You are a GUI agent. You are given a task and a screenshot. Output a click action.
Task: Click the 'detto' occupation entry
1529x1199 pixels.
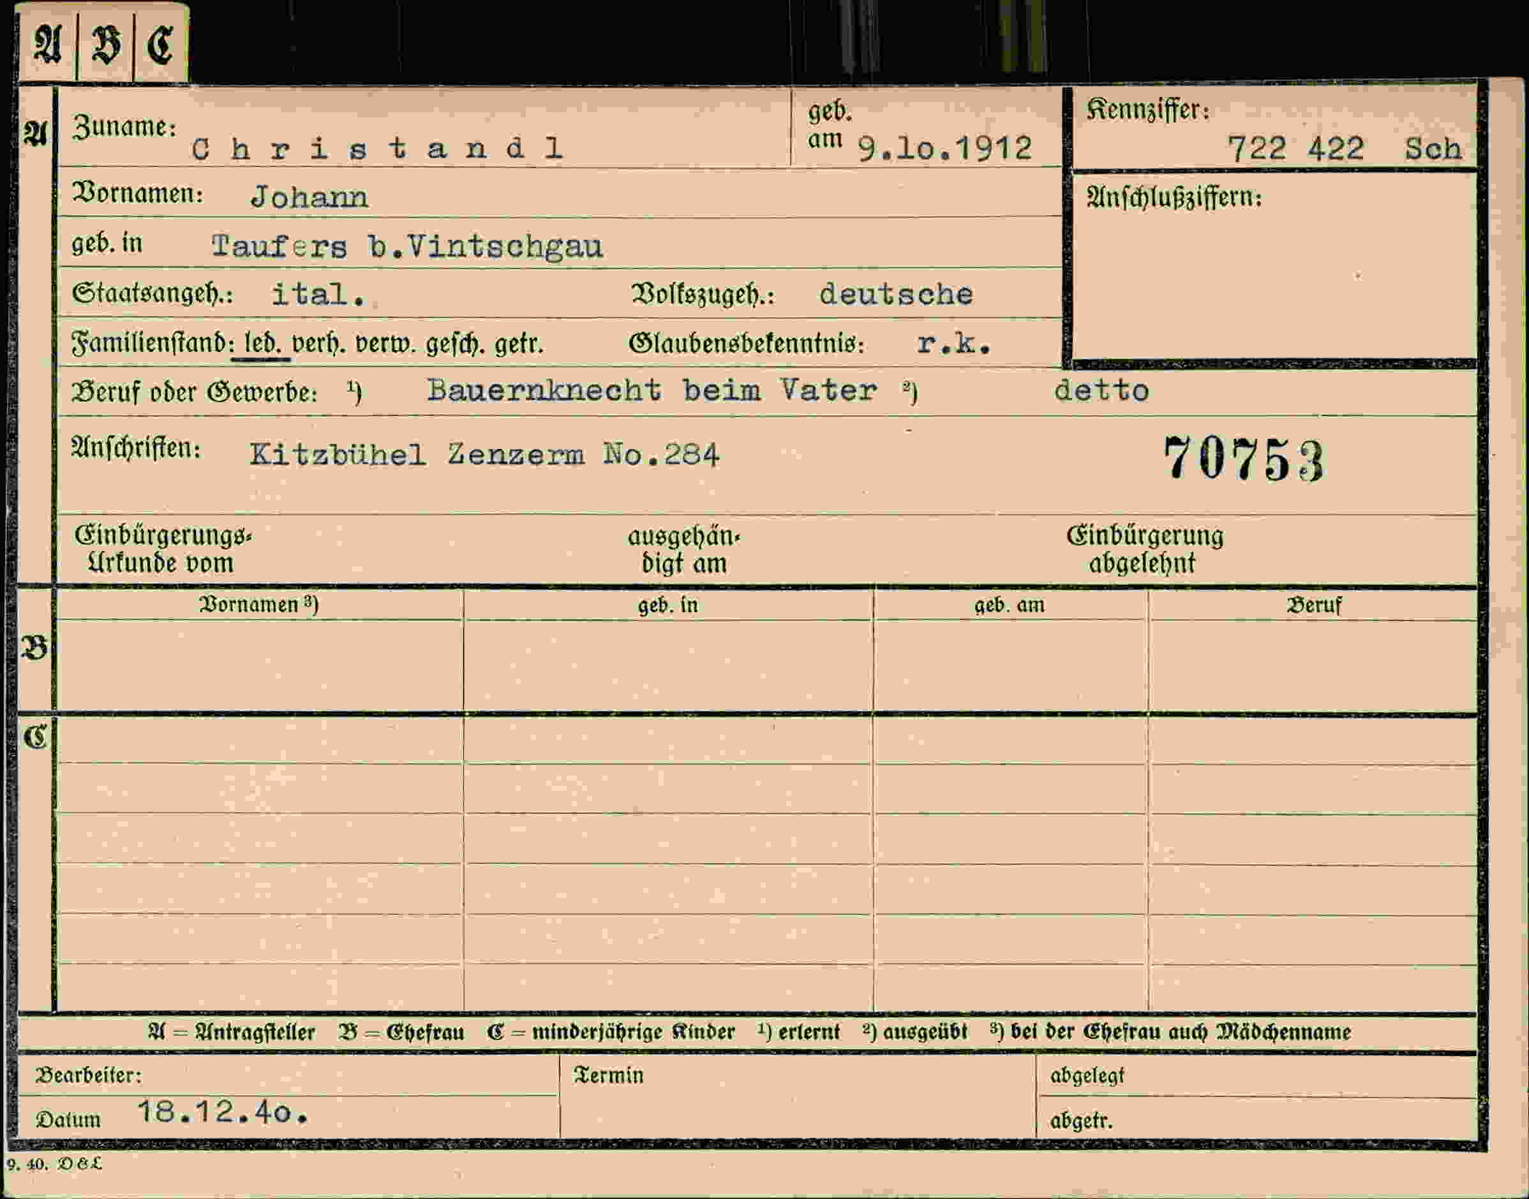pyautogui.click(x=1101, y=390)
